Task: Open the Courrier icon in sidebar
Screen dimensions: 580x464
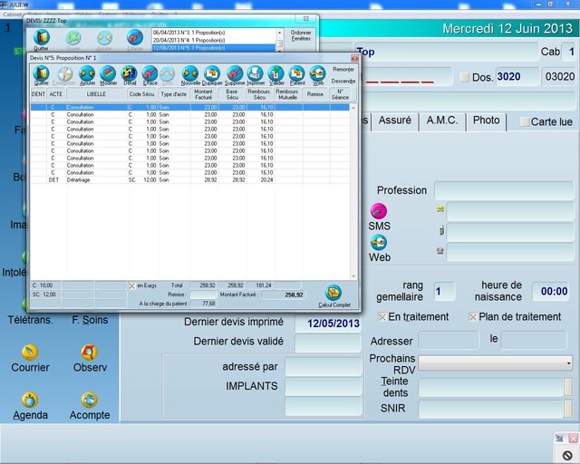Action: (30, 352)
